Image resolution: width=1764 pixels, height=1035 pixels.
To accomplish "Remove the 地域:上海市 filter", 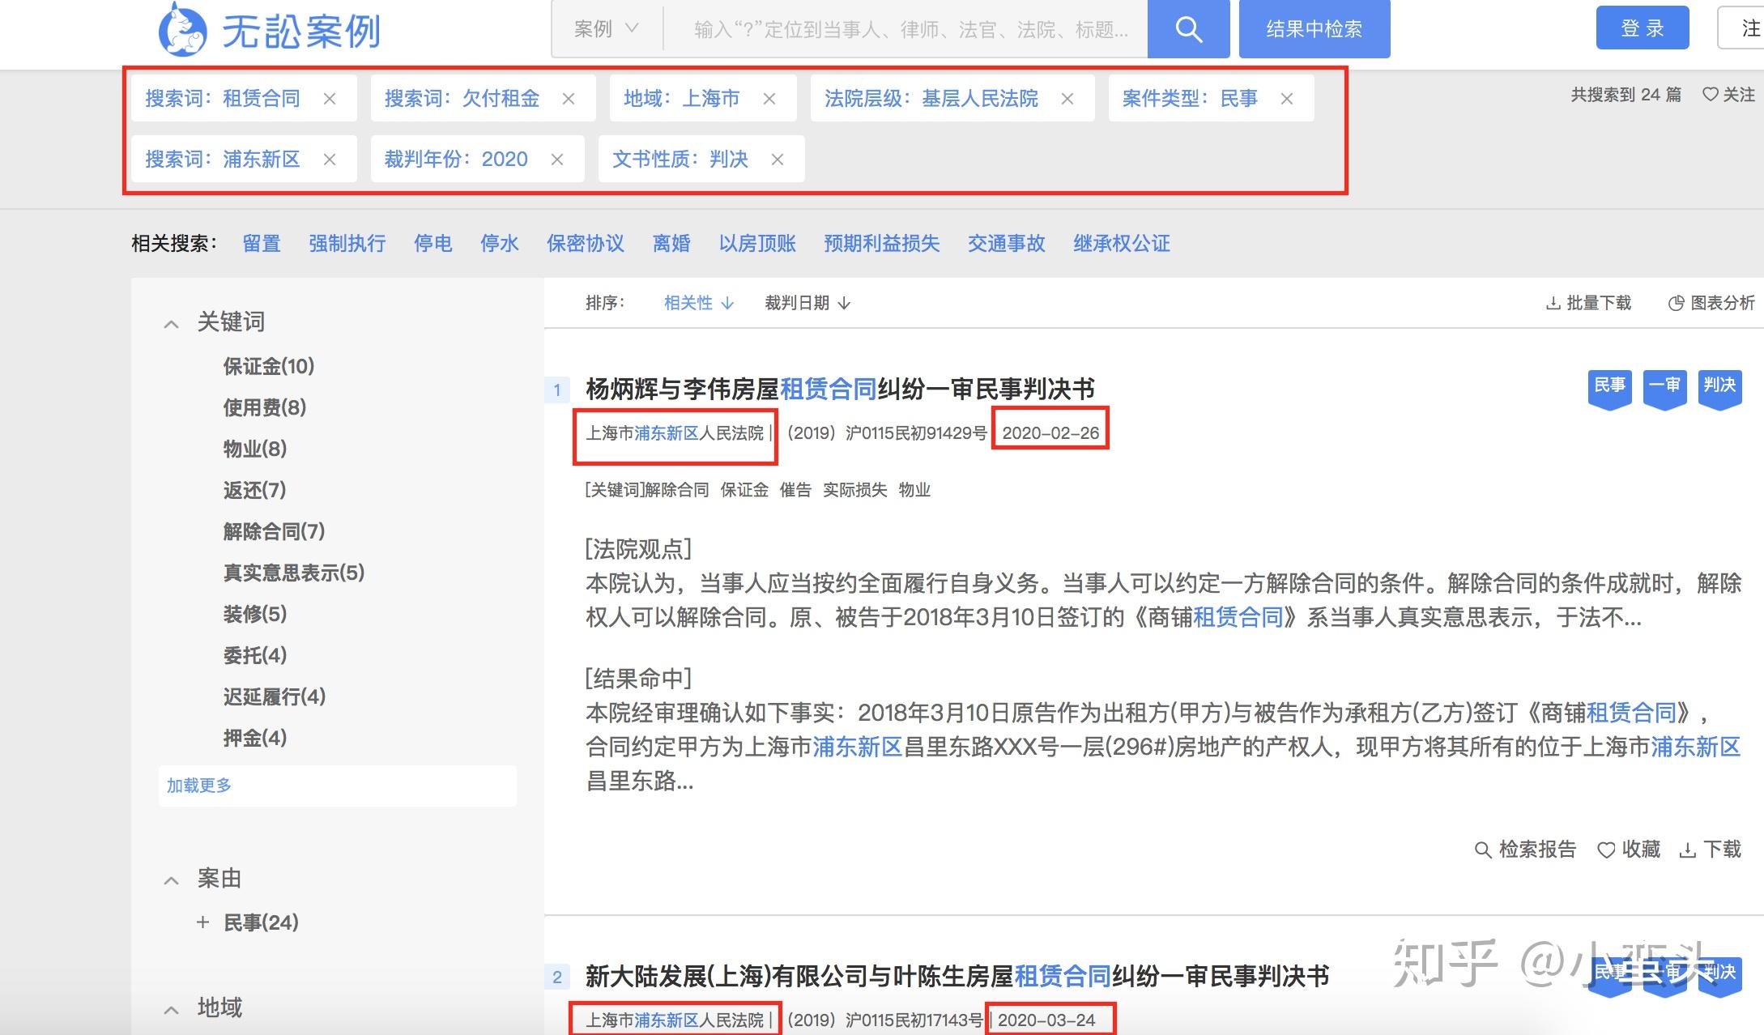I will (769, 99).
